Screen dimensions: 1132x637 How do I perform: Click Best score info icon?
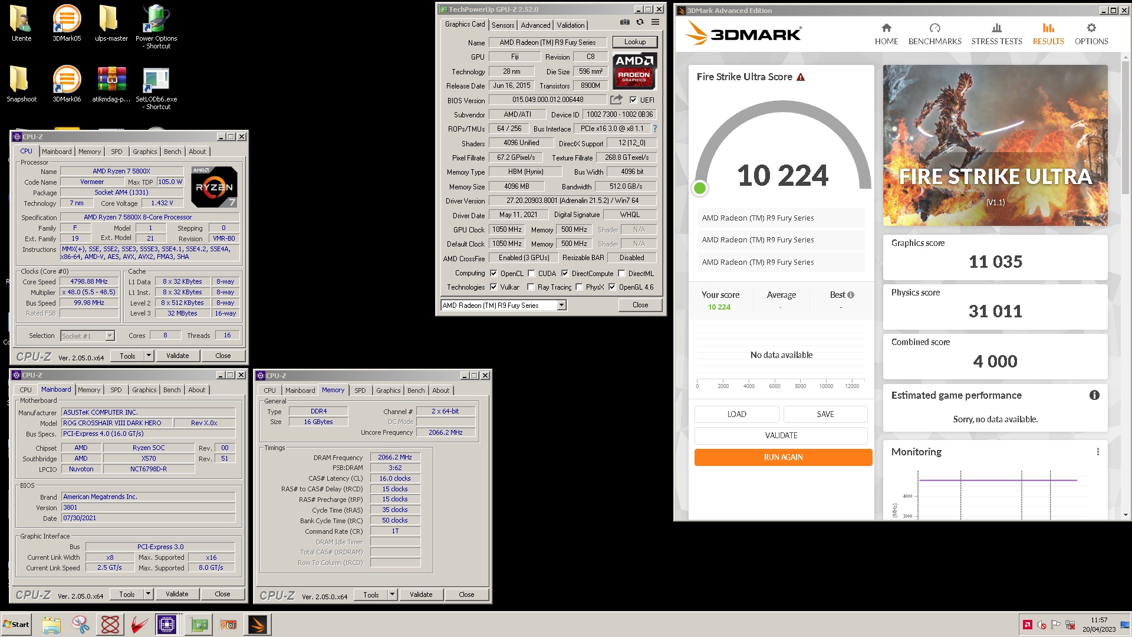click(x=850, y=295)
